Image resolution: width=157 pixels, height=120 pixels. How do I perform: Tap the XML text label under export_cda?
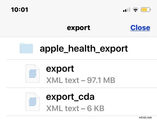click(63, 108)
